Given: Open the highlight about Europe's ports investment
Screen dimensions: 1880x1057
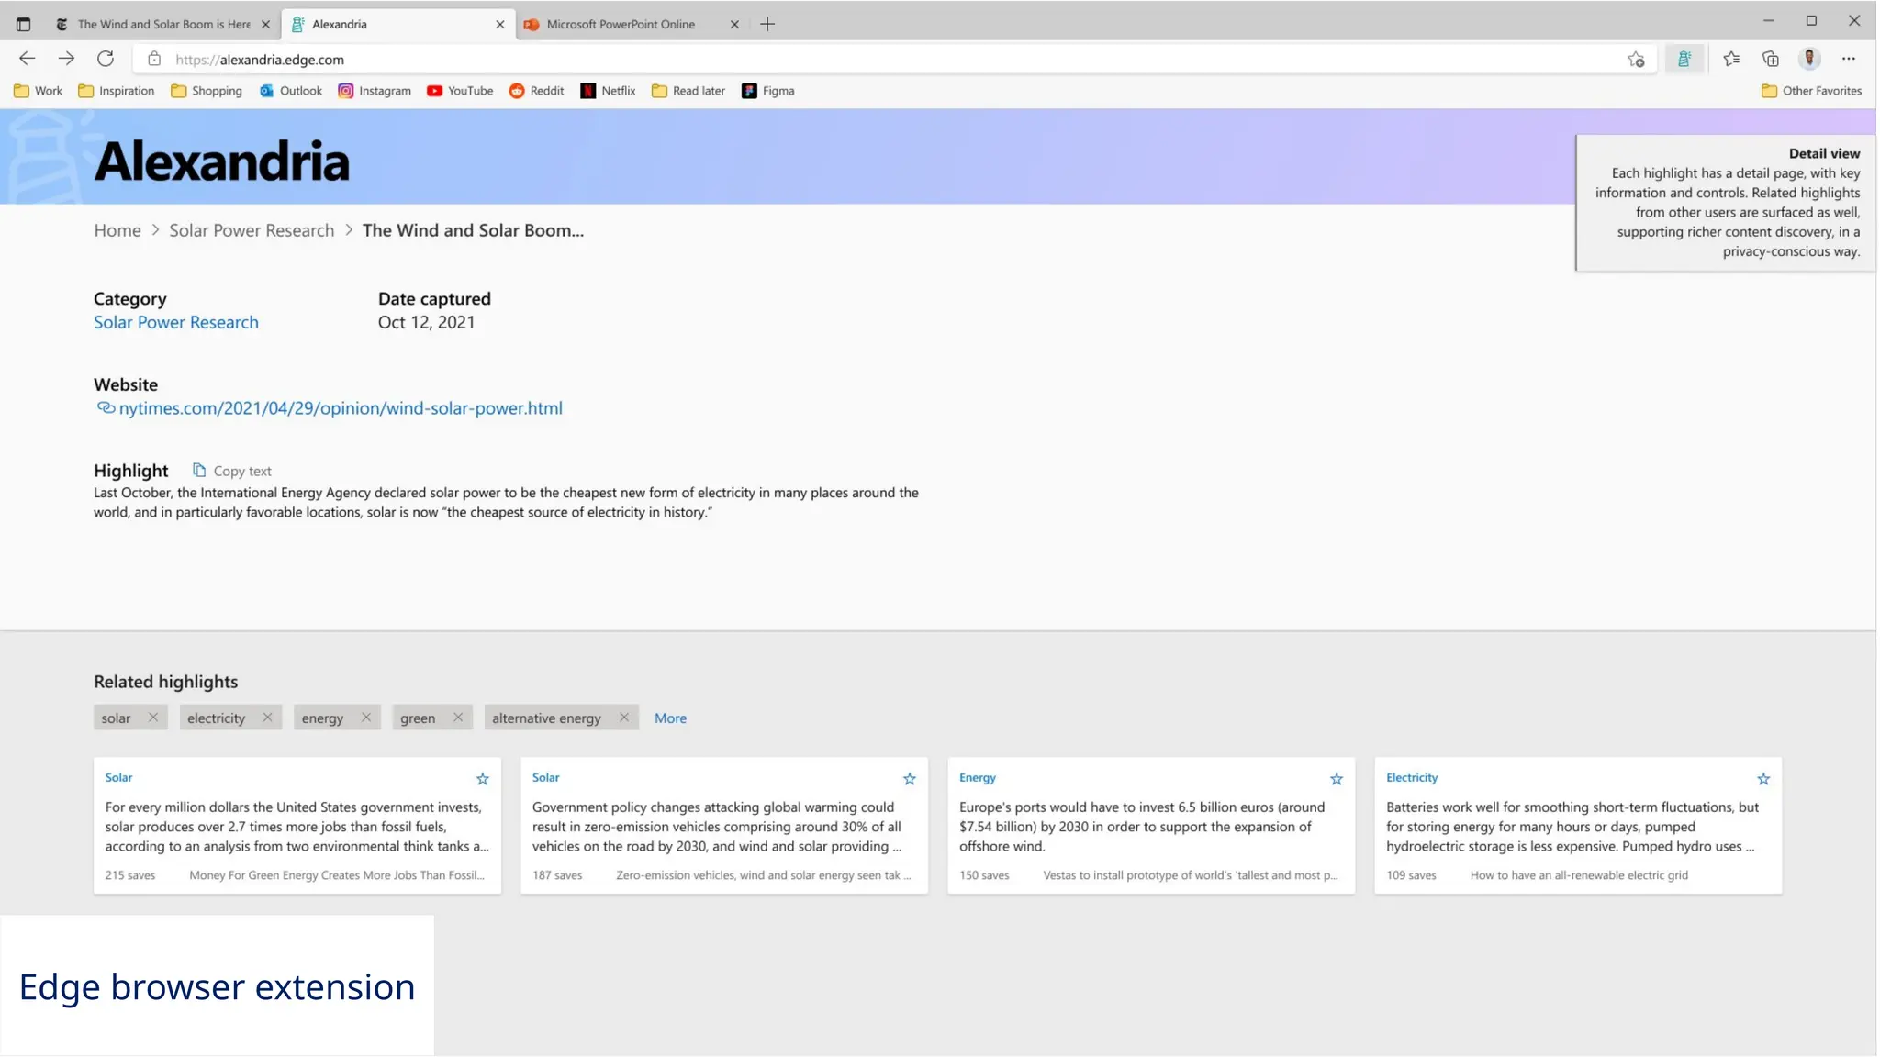Looking at the screenshot, I should tap(1151, 827).
